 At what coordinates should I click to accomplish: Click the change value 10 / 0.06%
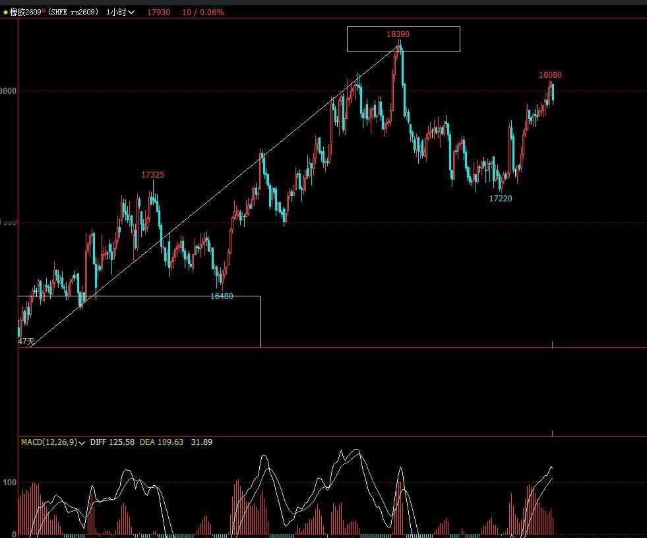(203, 13)
